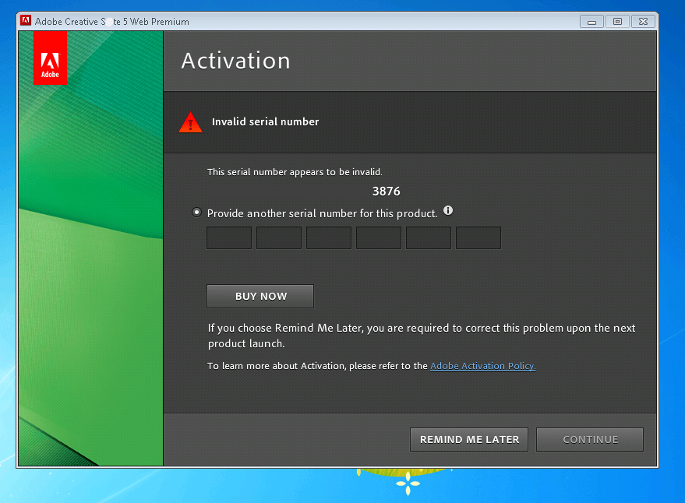Select the invalid serial number '3876' text
The height and width of the screenshot is (503, 685).
point(386,191)
